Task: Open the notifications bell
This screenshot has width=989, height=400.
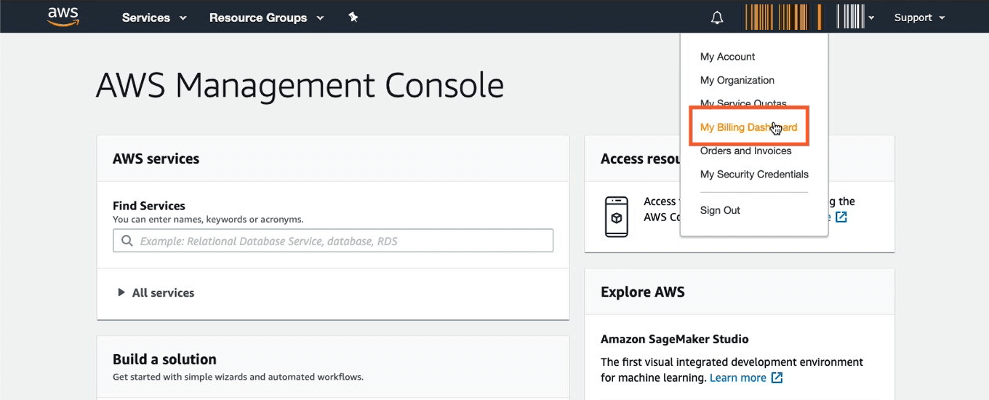Action: [x=717, y=17]
